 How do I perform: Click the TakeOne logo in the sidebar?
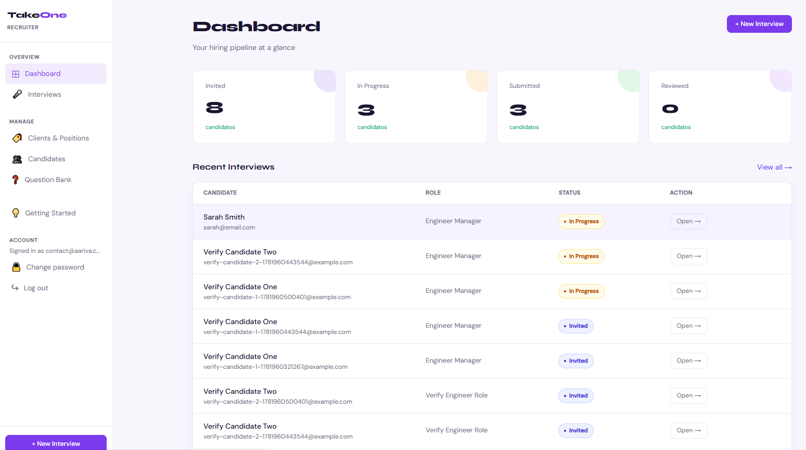click(37, 15)
